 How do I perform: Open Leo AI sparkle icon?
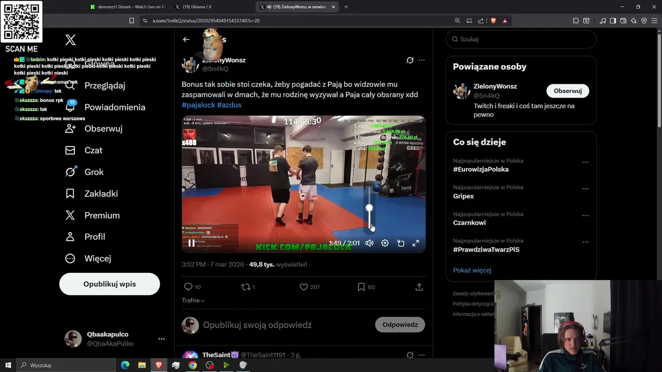pyautogui.click(x=634, y=21)
